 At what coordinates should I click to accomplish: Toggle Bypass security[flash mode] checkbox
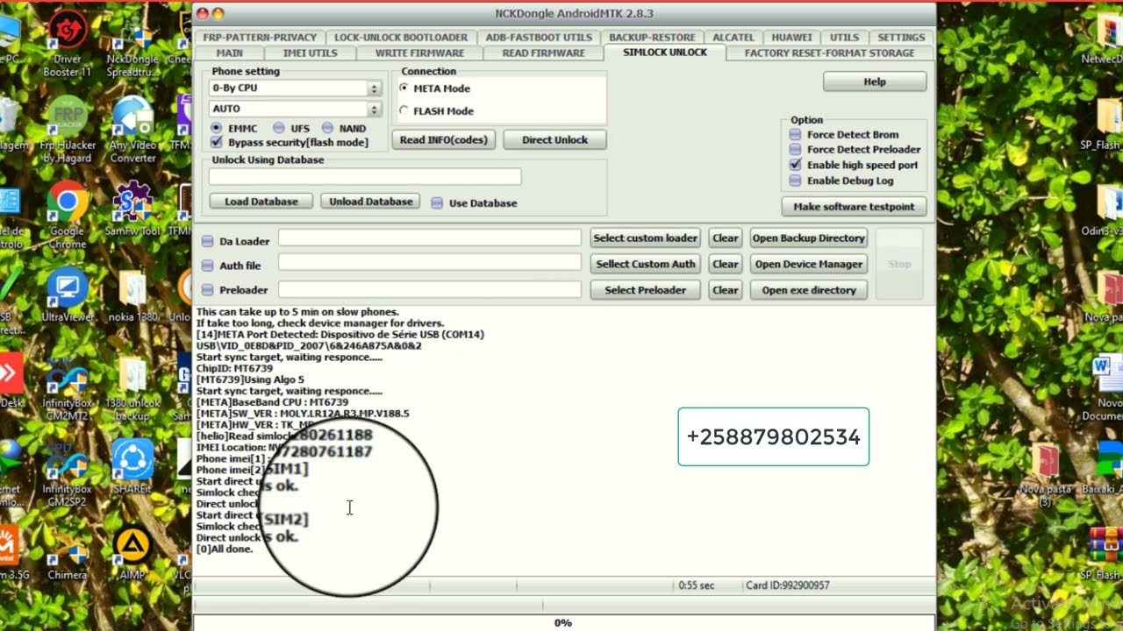(217, 142)
